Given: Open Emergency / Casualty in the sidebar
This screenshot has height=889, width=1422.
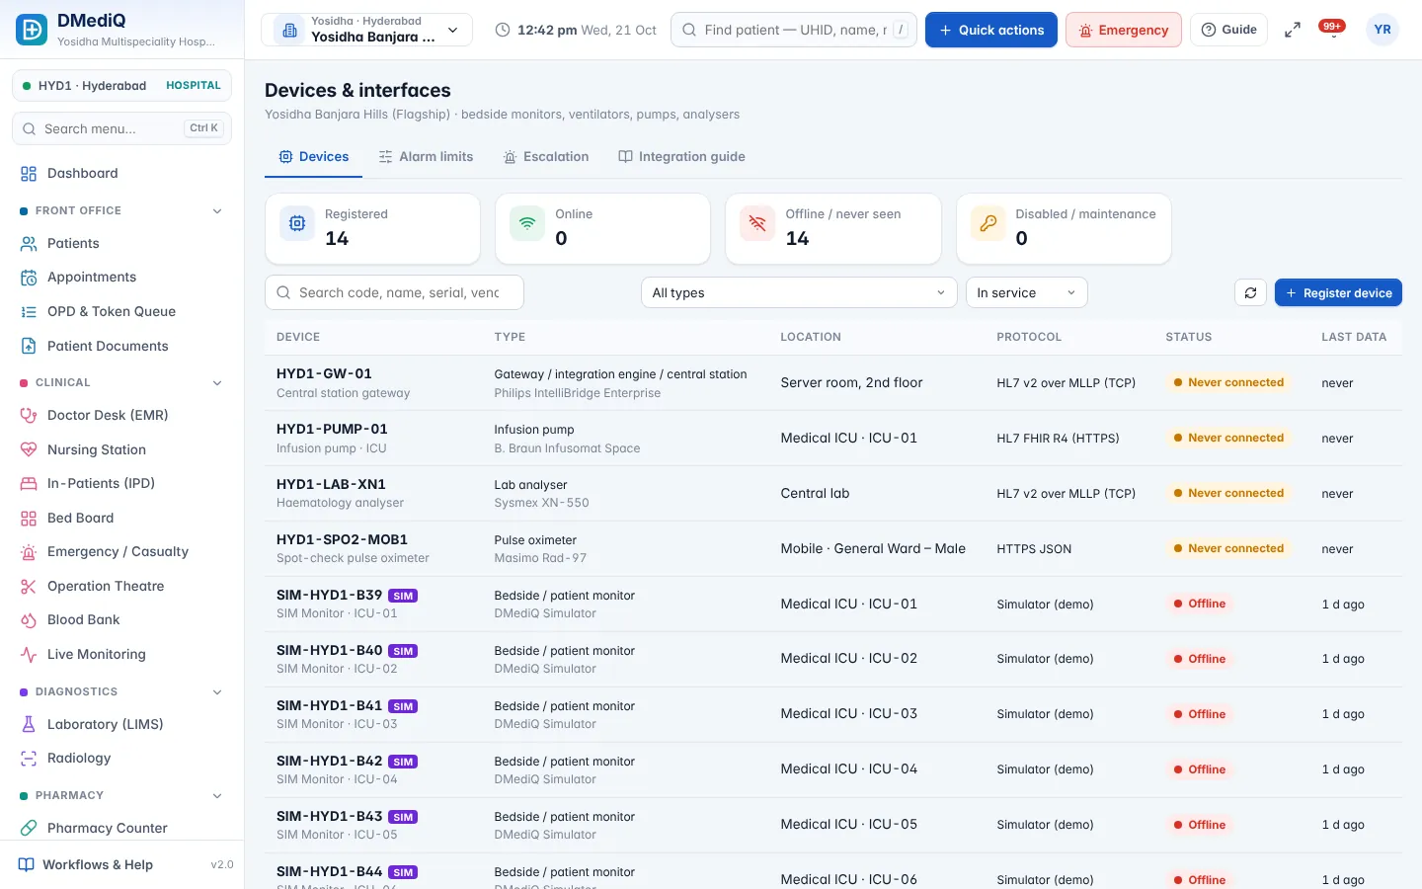Looking at the screenshot, I should 122,551.
